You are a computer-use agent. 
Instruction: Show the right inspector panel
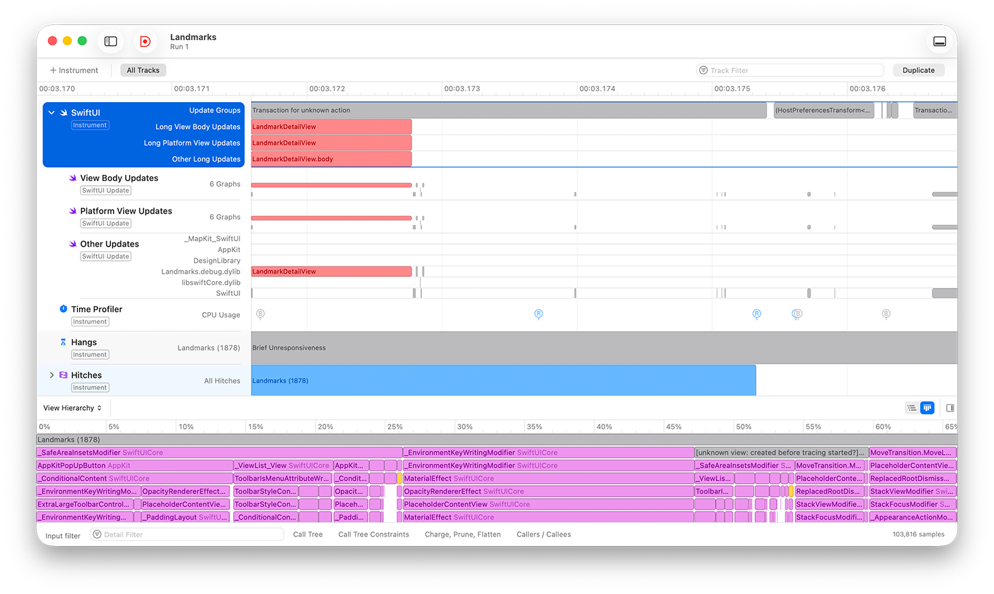(x=950, y=408)
